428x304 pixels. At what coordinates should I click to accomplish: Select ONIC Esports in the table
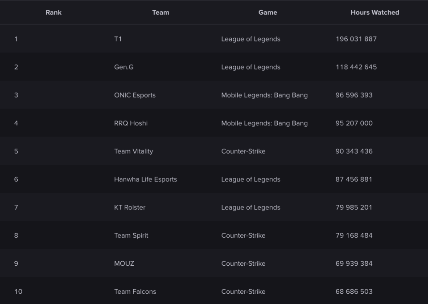[135, 95]
